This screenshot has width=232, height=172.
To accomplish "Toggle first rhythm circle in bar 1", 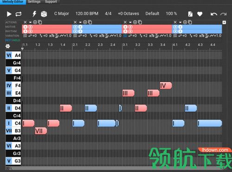I will click(26, 32).
